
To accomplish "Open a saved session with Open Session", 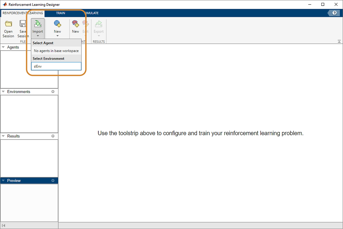I will [8, 29].
